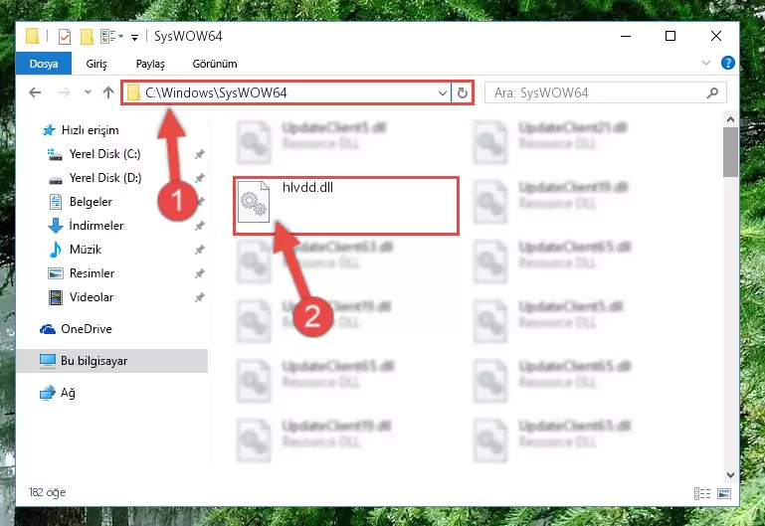The image size is (765, 526).
Task: Open Customize Quick Access Toolbar dropdown
Action: click(134, 37)
